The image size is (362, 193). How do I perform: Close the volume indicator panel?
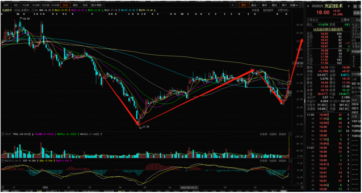290,134
